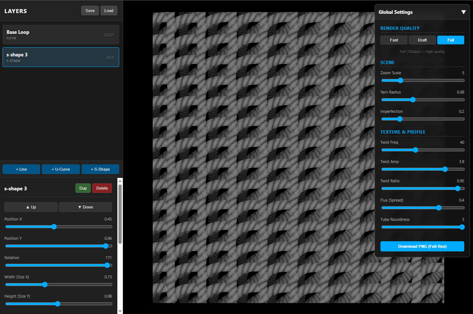Duplicate the s-shape 3 layer
Screen dimensions: 473x314
[83, 188]
